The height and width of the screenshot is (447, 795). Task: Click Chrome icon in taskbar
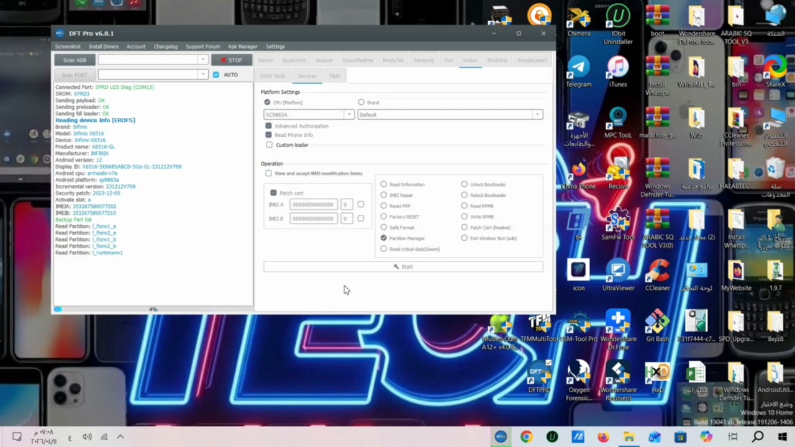coord(526,437)
